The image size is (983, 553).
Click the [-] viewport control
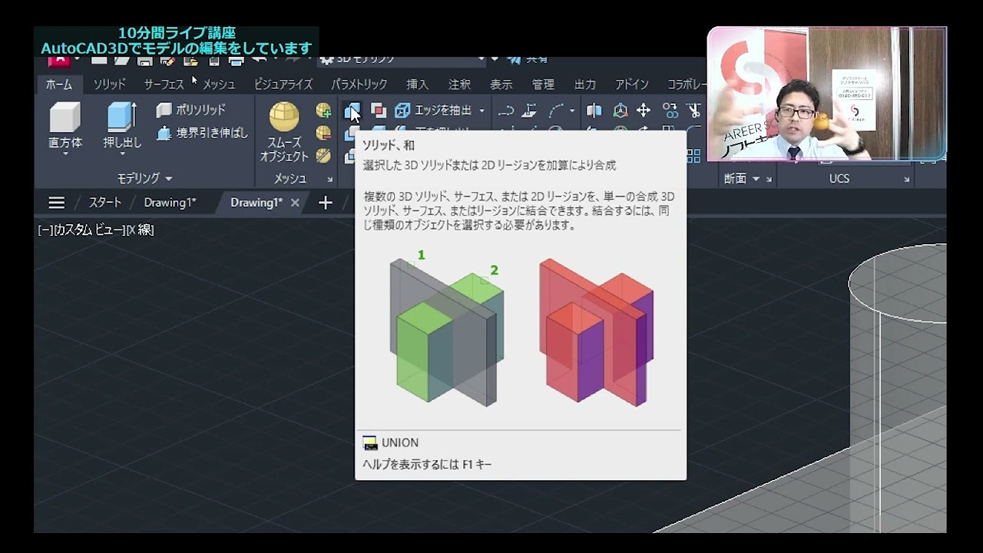point(45,230)
